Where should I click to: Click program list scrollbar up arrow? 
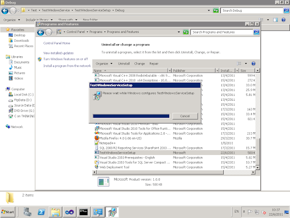click(257, 71)
